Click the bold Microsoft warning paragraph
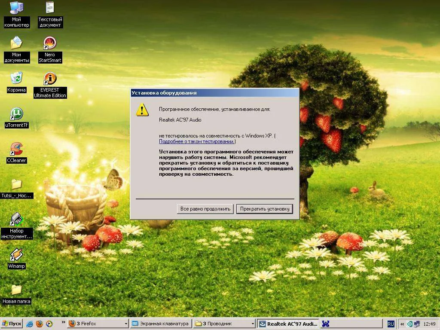The width and height of the screenshot is (440, 330). [x=226, y=163]
